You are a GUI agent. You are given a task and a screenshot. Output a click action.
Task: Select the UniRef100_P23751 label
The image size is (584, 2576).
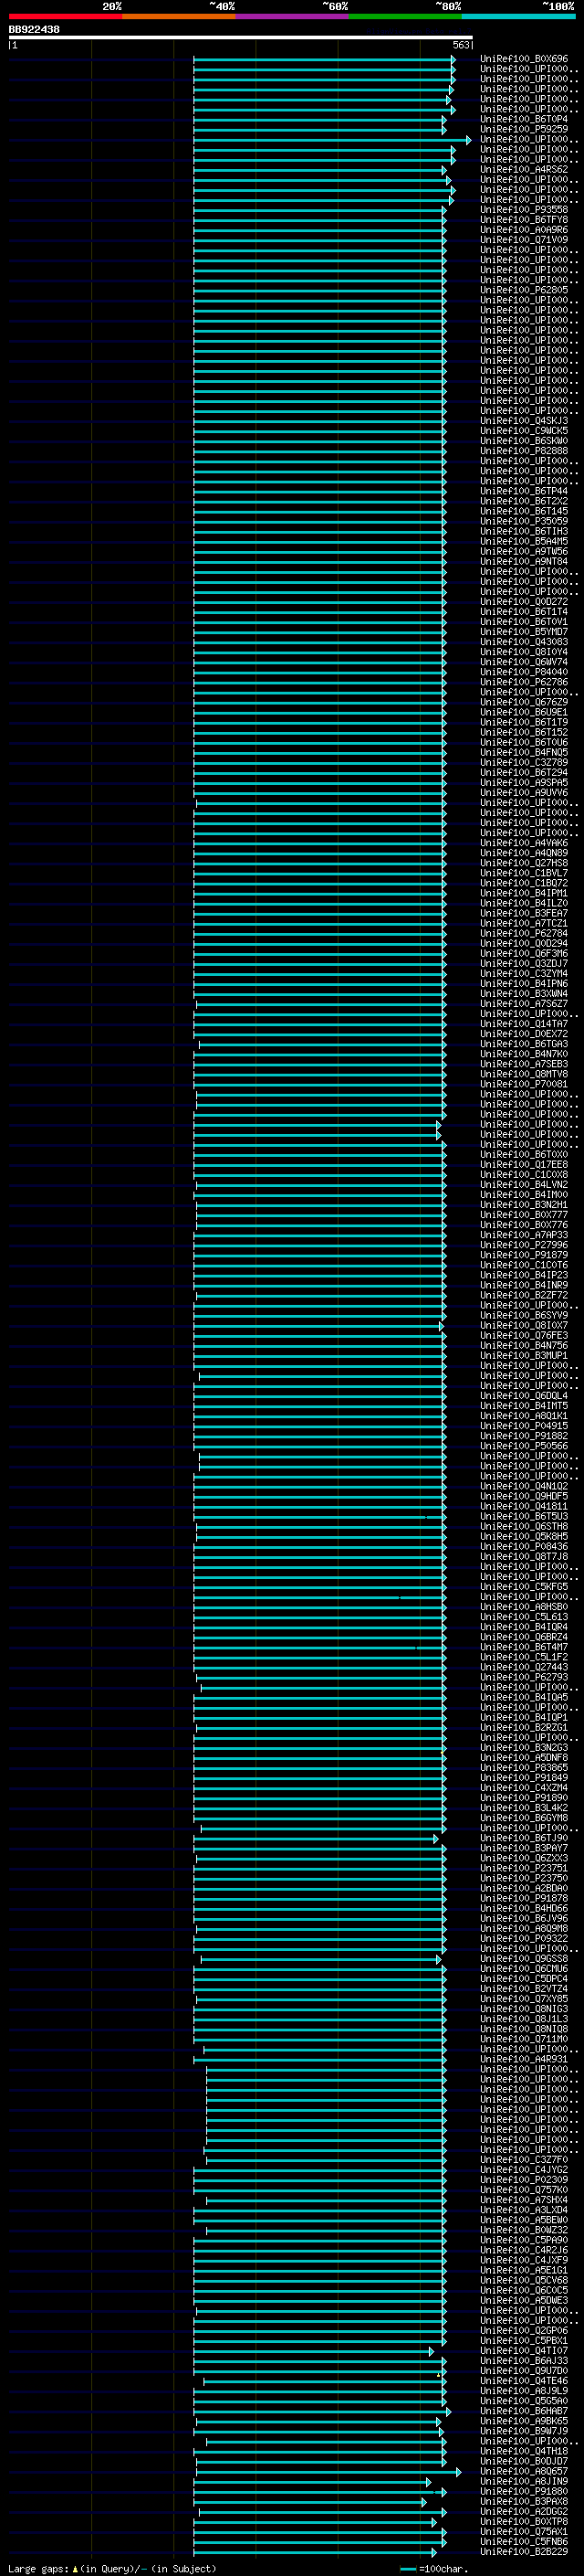click(523, 1868)
